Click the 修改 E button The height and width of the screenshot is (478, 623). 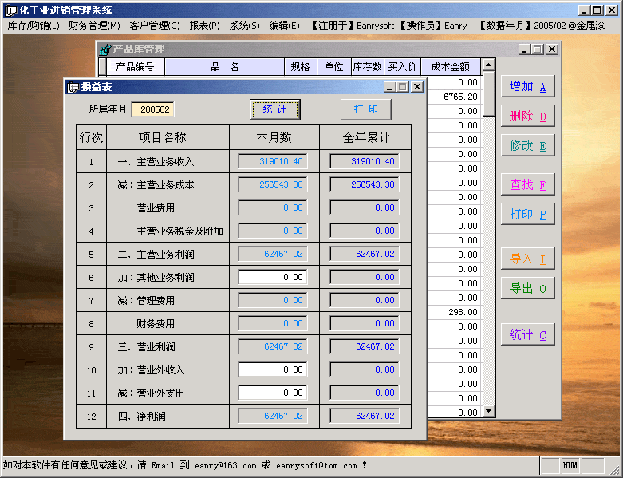tap(527, 145)
